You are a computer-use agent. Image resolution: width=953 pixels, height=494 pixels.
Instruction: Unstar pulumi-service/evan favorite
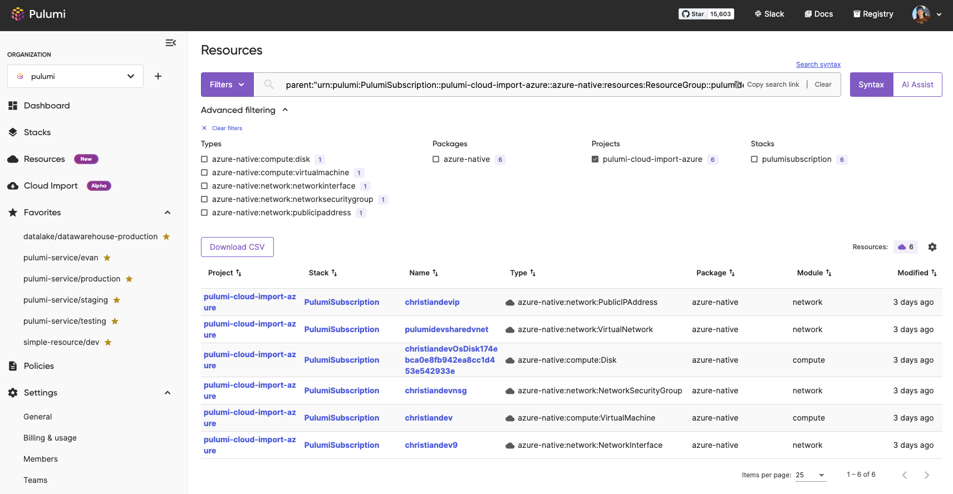click(107, 258)
